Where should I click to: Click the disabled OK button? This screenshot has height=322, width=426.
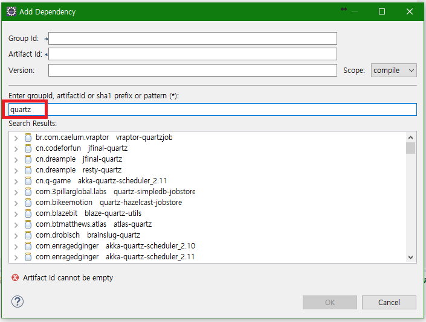330,302
